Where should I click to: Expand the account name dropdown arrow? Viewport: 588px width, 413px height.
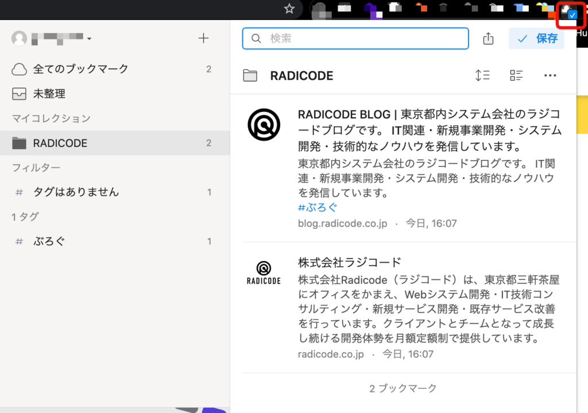(89, 38)
